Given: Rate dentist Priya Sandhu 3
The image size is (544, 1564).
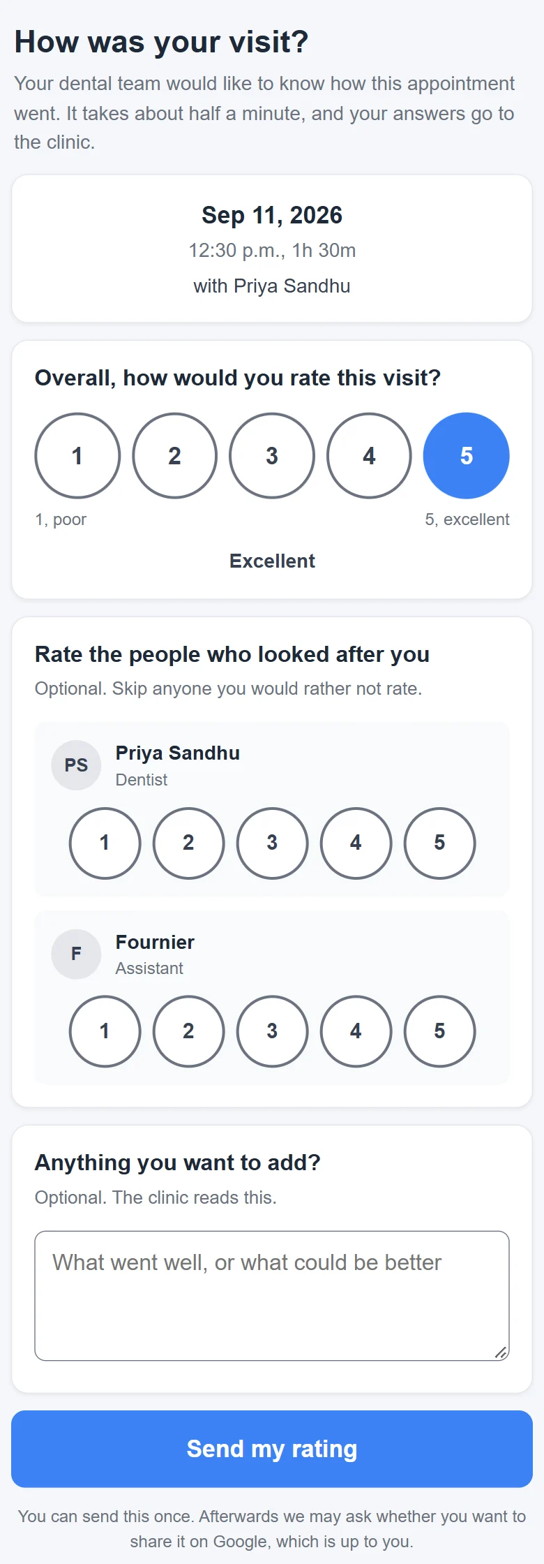Looking at the screenshot, I should [272, 843].
